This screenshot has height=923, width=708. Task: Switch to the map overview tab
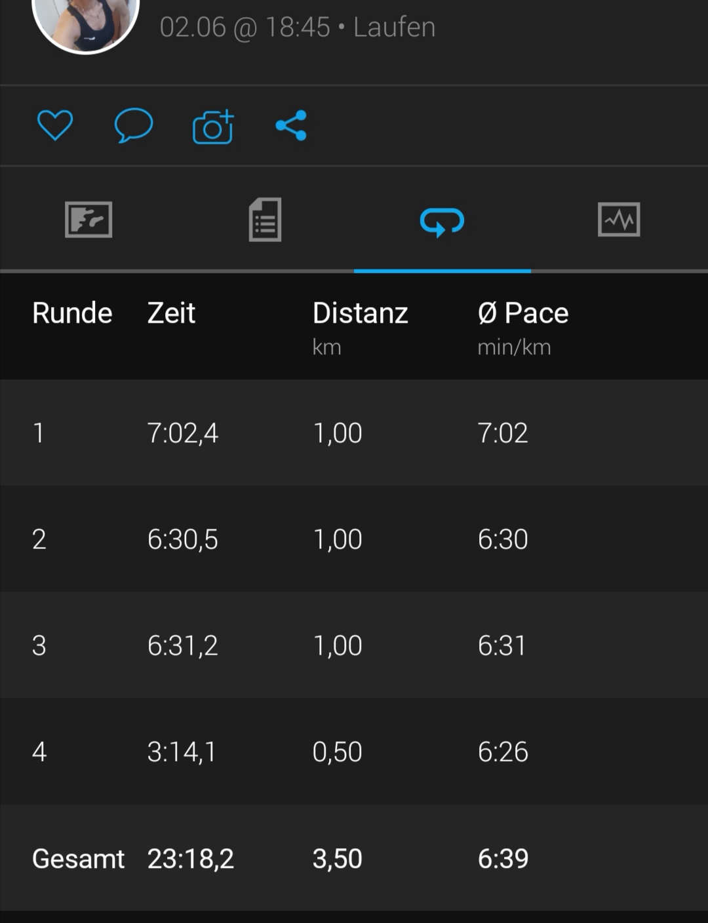pyautogui.click(x=88, y=220)
